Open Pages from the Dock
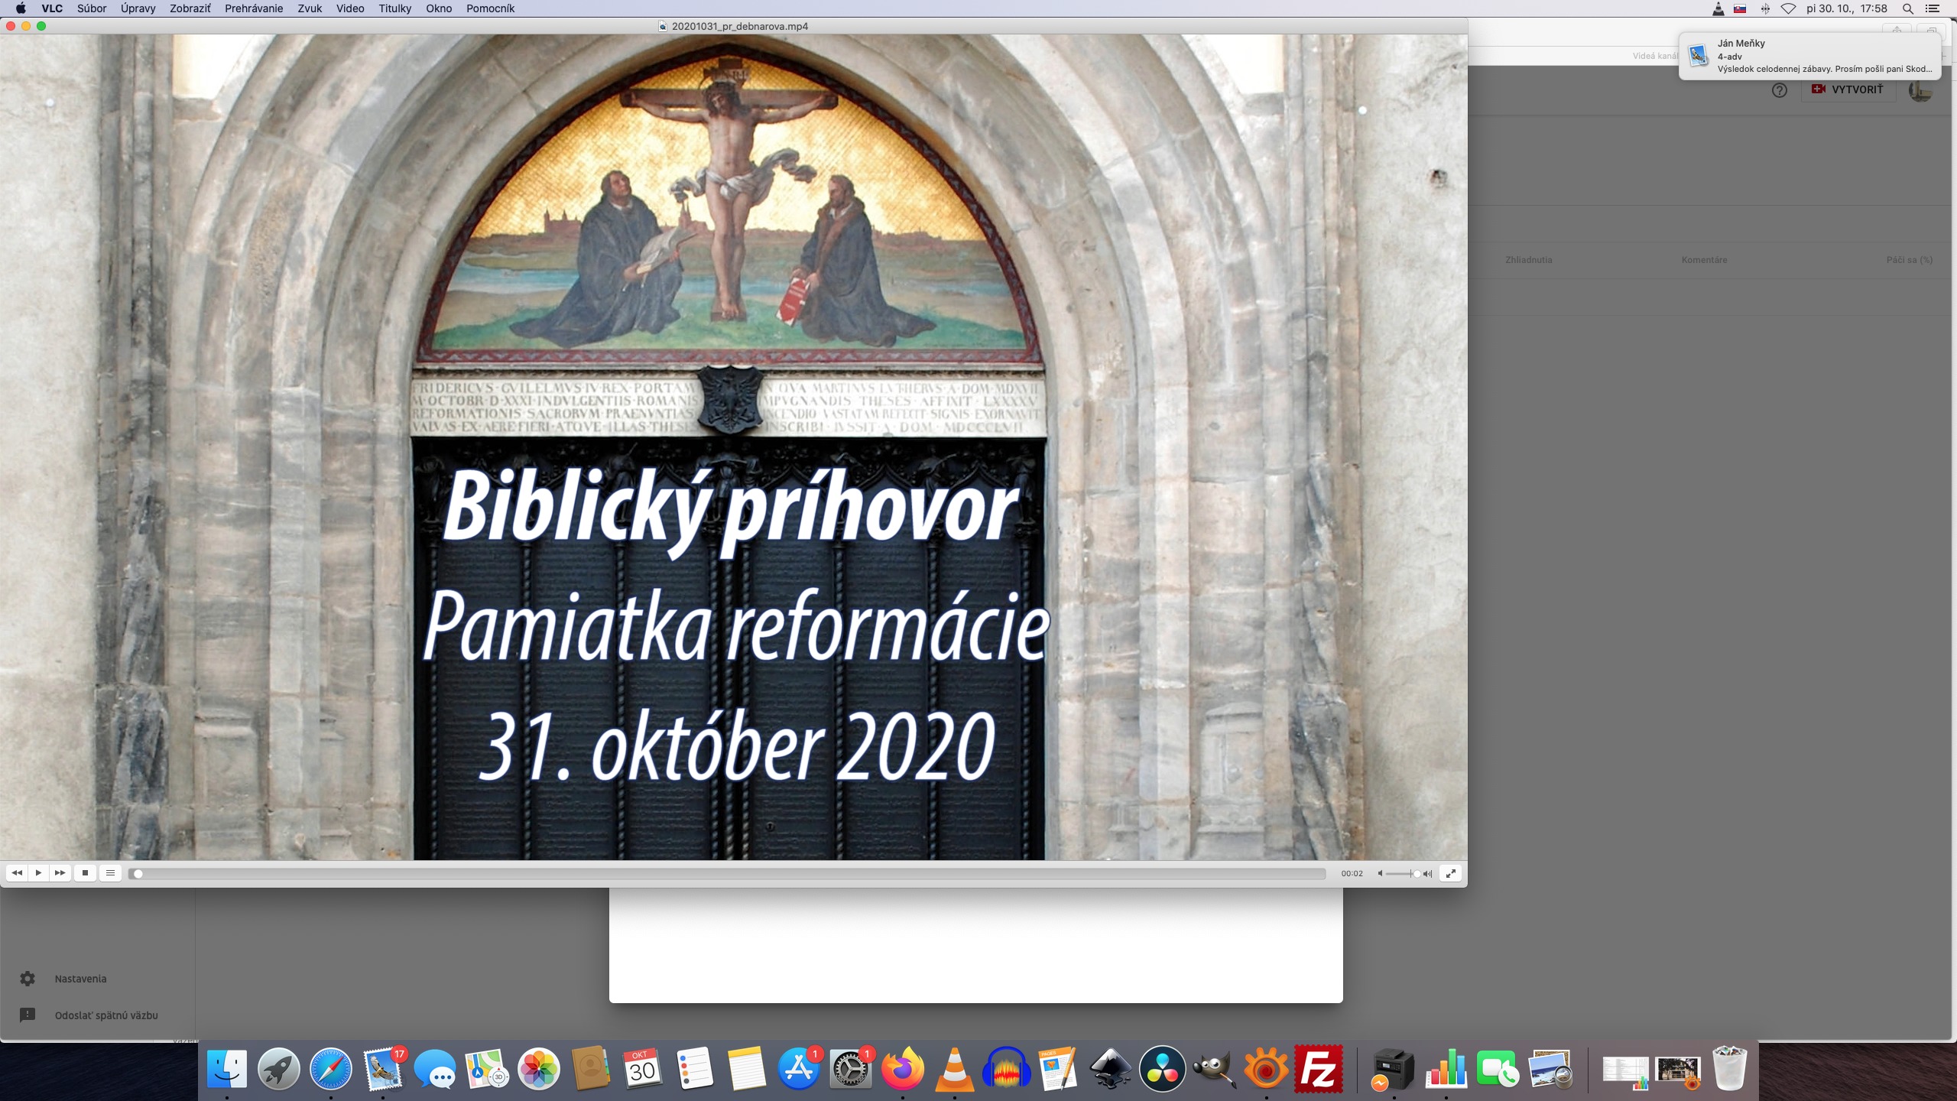1957x1101 pixels. tap(1059, 1068)
